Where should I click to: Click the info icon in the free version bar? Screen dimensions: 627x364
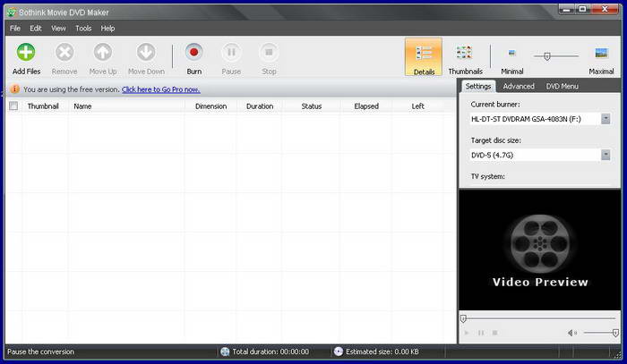(14, 89)
